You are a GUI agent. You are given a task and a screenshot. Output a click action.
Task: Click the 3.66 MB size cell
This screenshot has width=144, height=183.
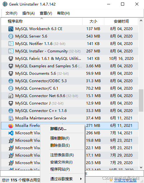(93, 66)
